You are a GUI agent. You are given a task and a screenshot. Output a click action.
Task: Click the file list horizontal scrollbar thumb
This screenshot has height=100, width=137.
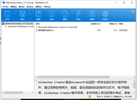pos(73,77)
